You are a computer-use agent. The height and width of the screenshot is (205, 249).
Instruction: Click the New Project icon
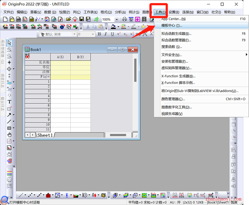click(5, 19)
